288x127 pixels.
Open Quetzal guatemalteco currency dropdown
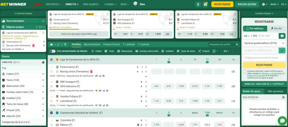(x=264, y=43)
